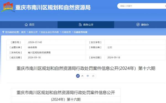Viewport: 166px width, 103px height.
Task: Set font size to 小
Action: click(x=93, y=76)
